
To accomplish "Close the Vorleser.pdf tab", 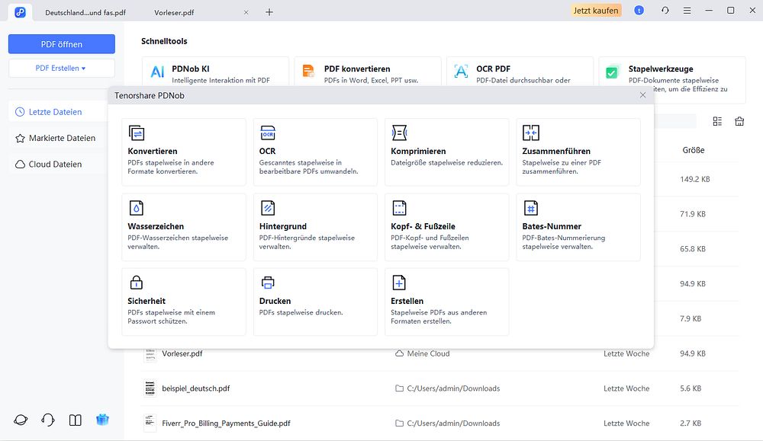I will (x=246, y=13).
